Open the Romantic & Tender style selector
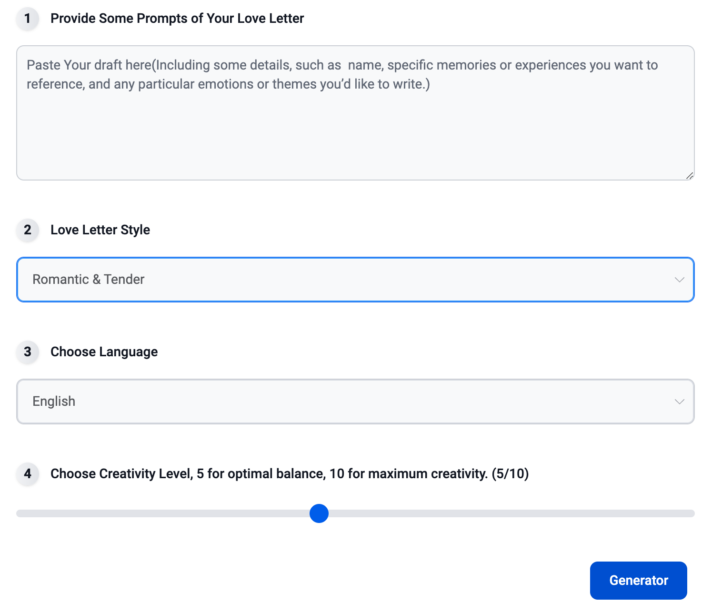 click(355, 280)
